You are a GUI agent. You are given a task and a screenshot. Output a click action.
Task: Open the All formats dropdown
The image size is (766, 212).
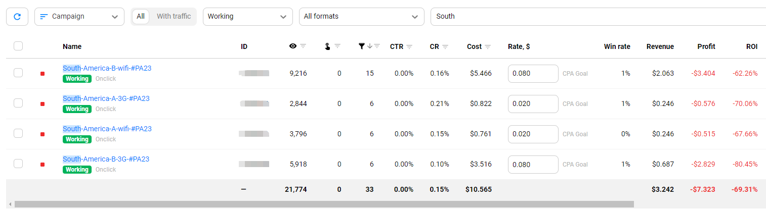click(361, 17)
